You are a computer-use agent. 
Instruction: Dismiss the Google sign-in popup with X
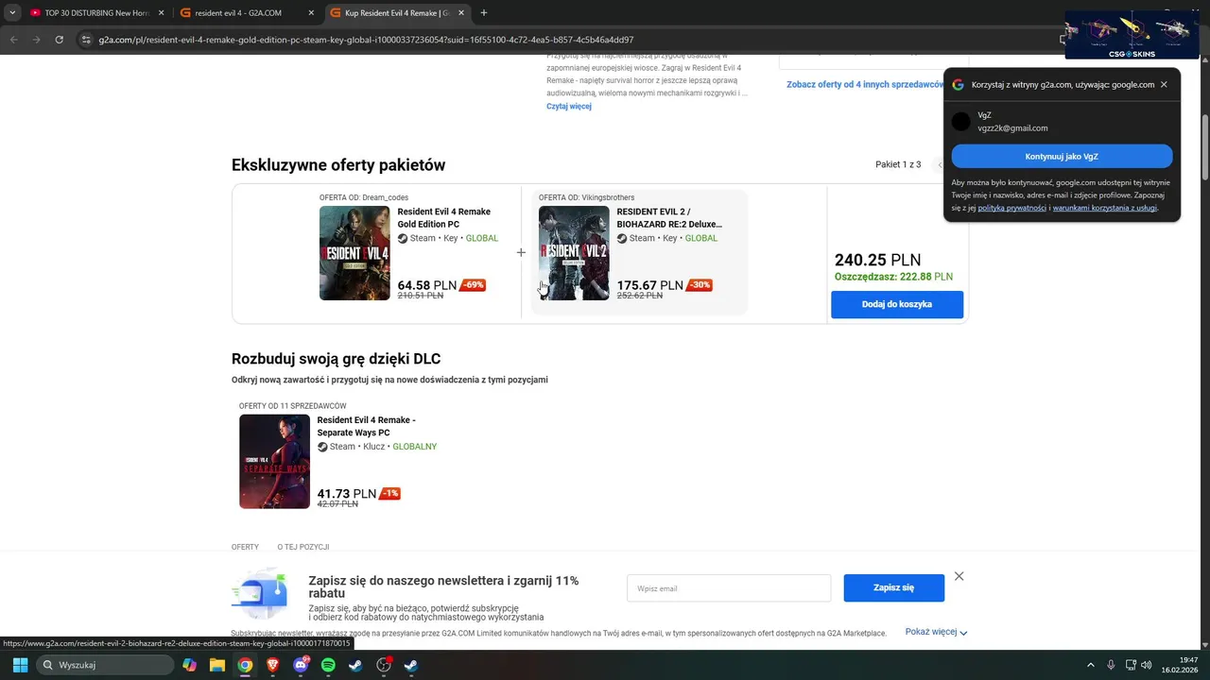(x=1164, y=84)
